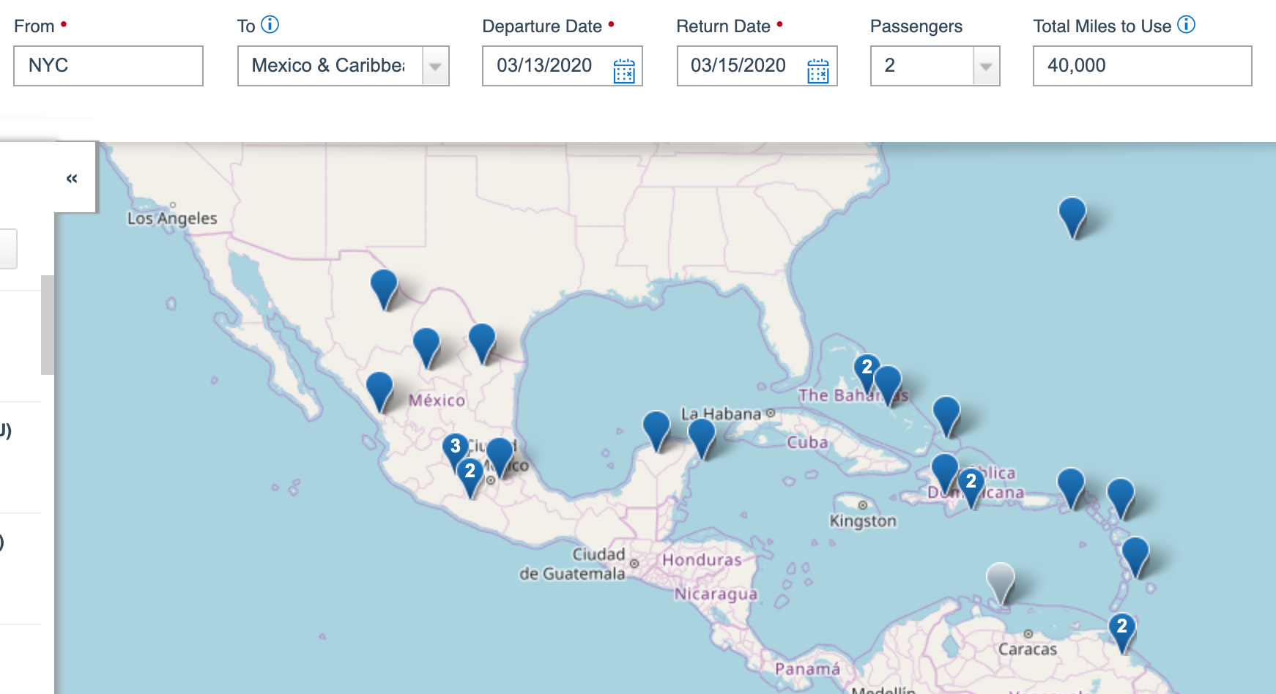This screenshot has width=1276, height=694.
Task: Click the cluster pin numbered 2 in the Bahamas
Action: click(867, 368)
